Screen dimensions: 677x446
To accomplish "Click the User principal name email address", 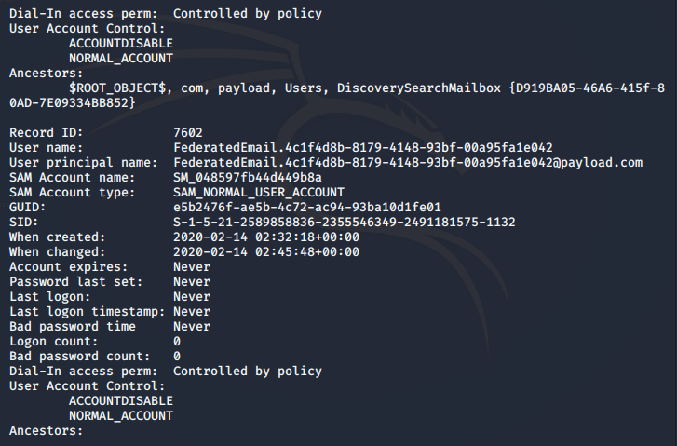I will click(x=408, y=162).
